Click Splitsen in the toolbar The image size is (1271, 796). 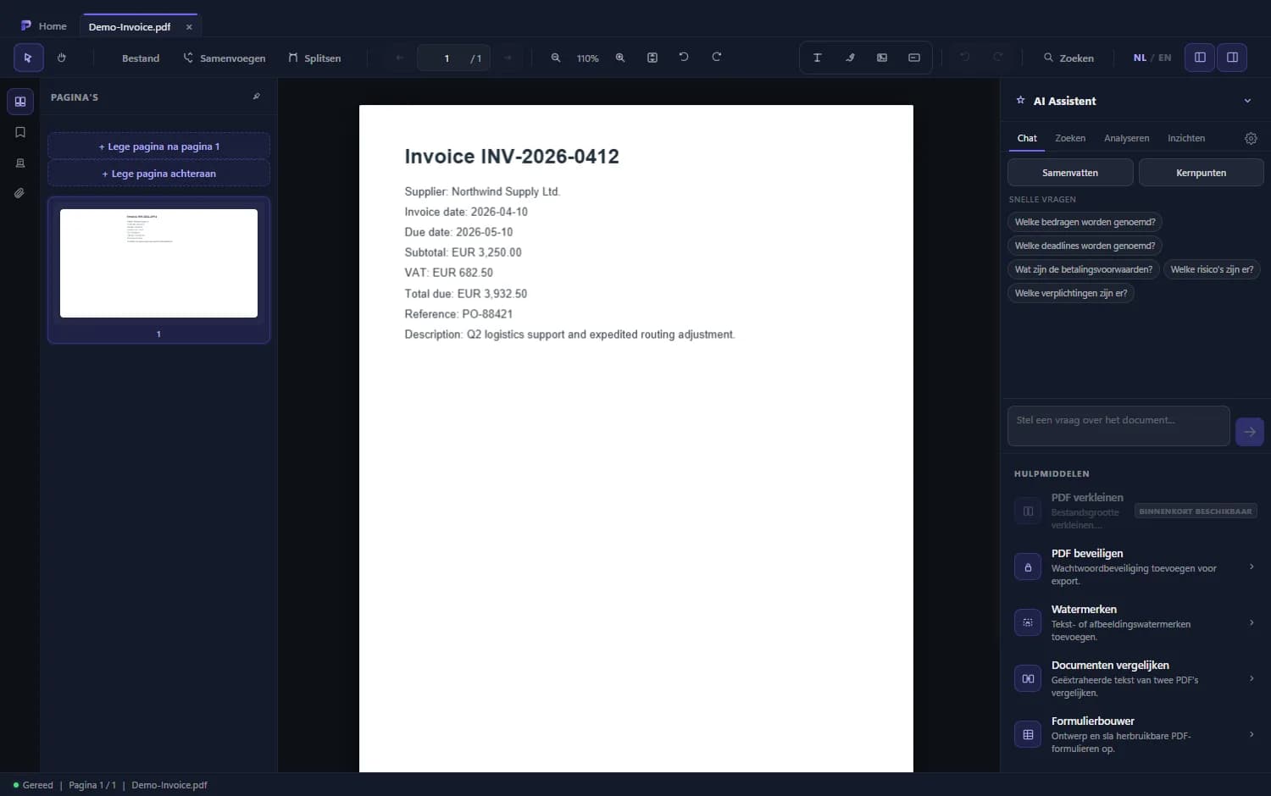(314, 58)
